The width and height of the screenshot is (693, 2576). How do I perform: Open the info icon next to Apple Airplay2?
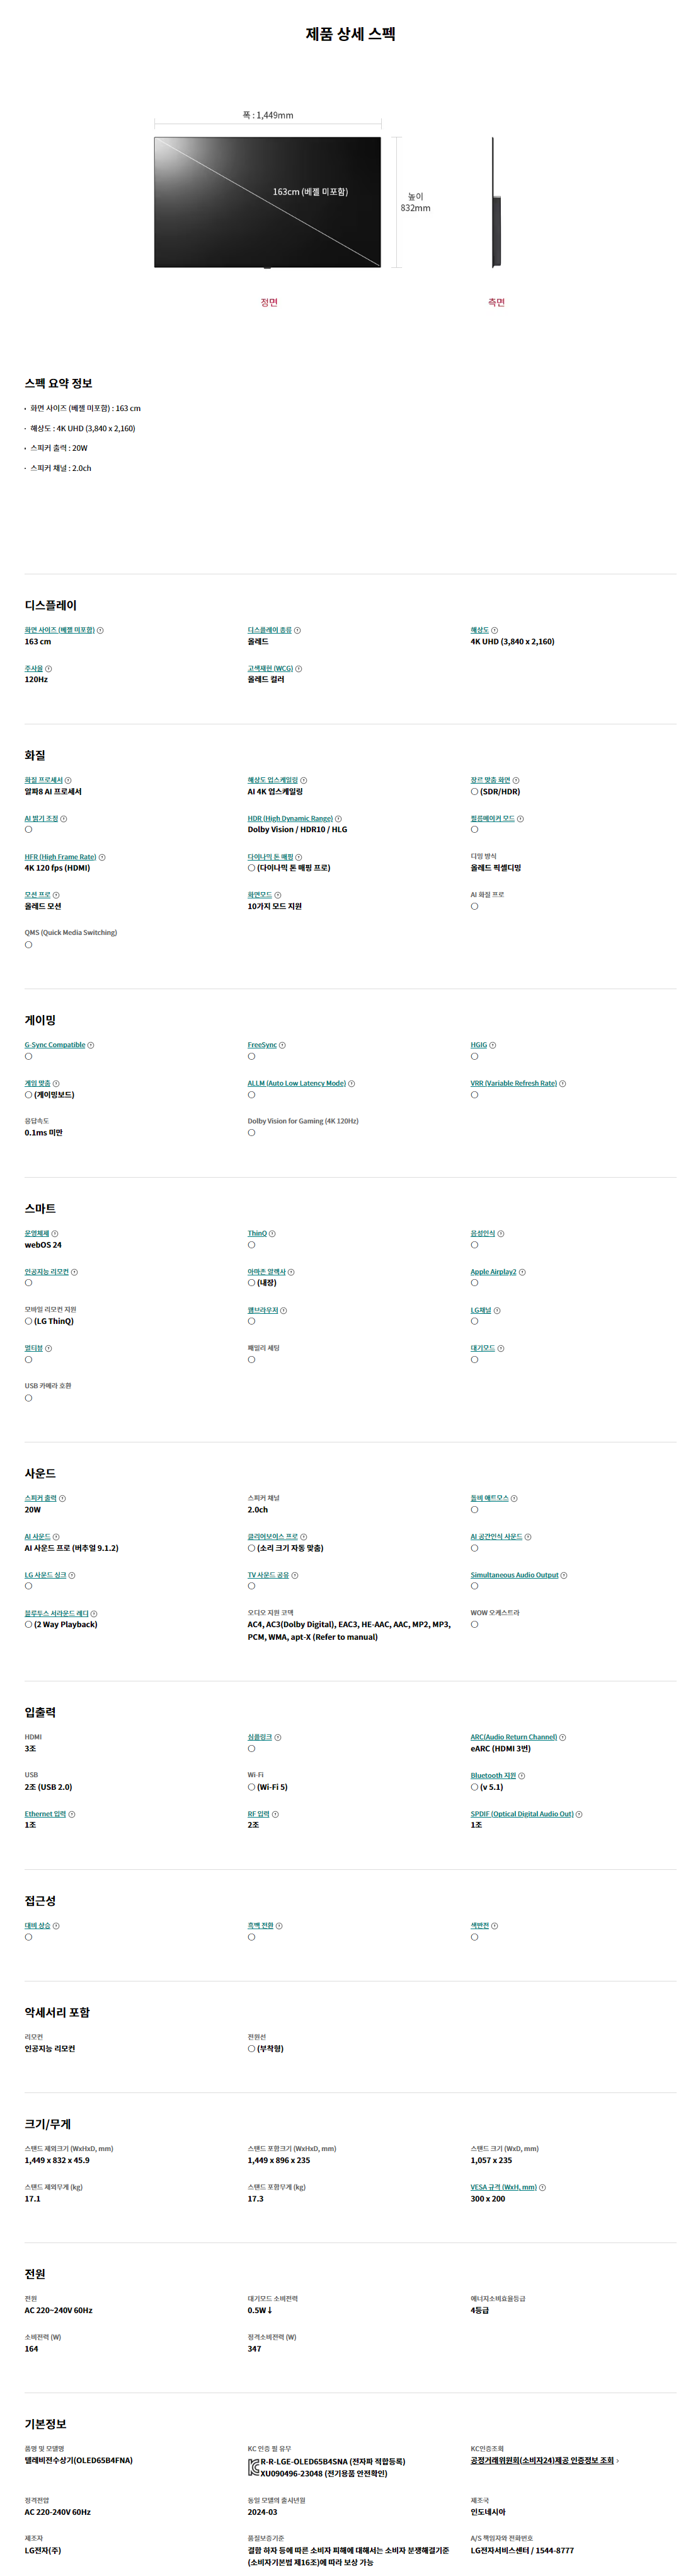tap(523, 1272)
